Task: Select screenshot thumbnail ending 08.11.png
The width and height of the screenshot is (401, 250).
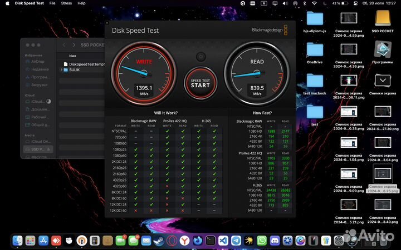Action: (x=349, y=81)
